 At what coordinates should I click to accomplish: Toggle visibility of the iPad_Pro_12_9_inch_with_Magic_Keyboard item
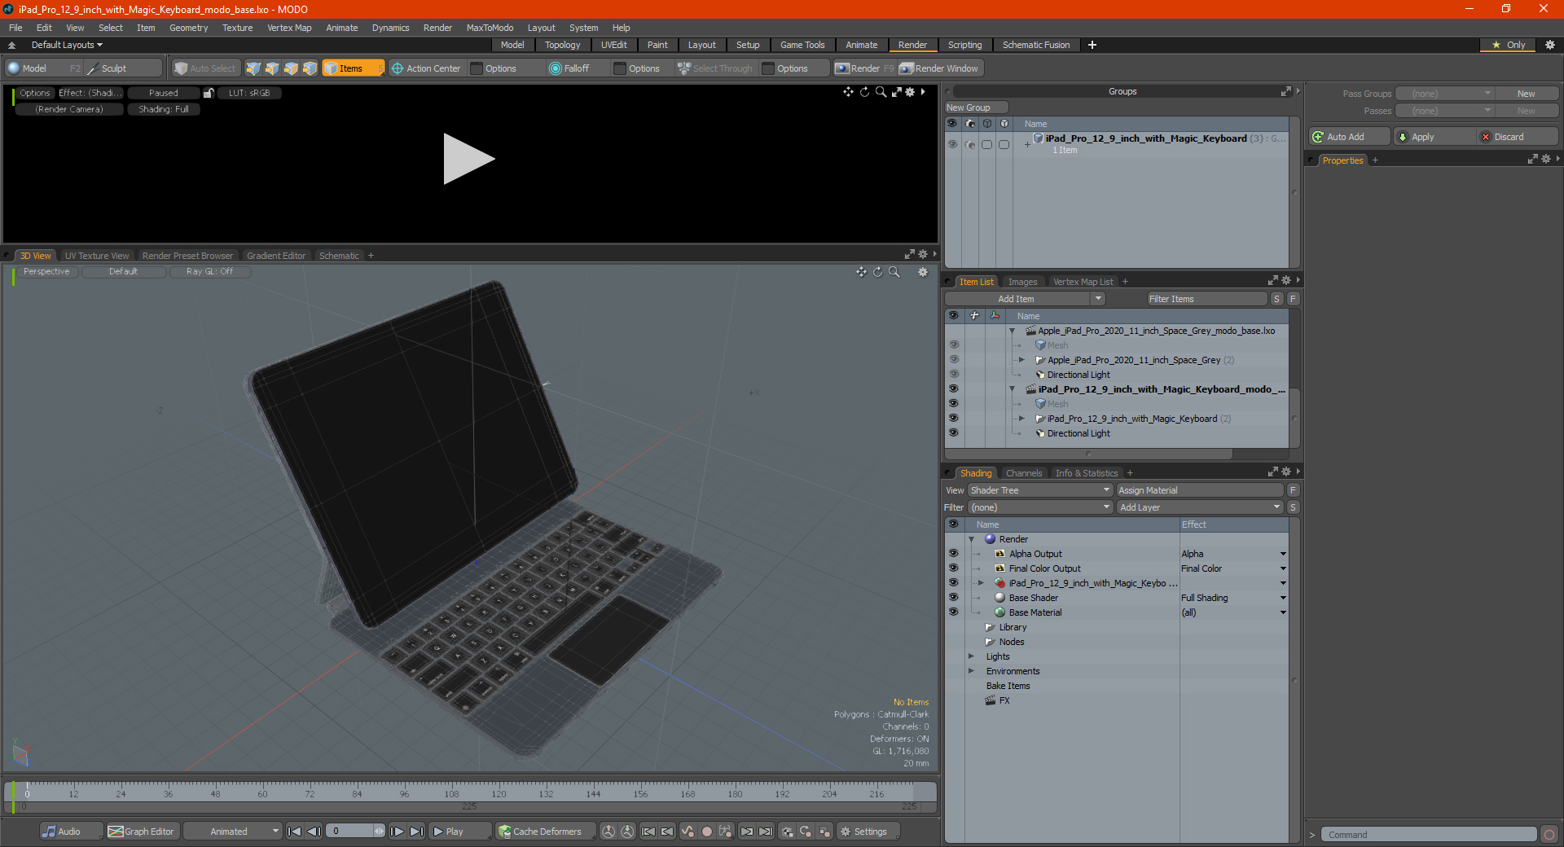tap(954, 418)
